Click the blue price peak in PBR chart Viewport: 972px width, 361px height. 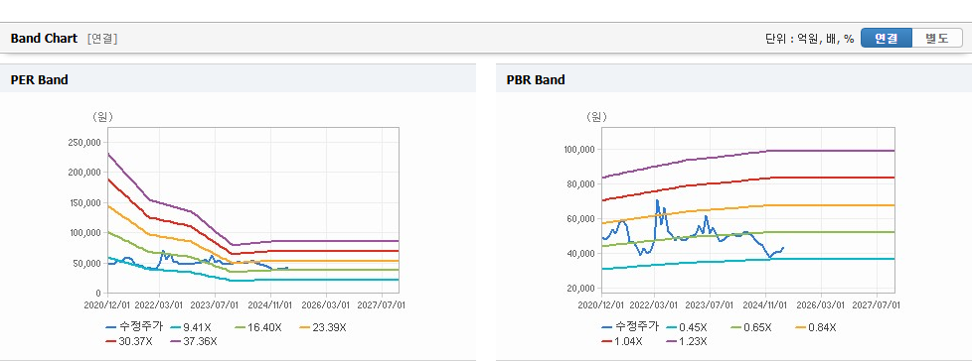(657, 201)
